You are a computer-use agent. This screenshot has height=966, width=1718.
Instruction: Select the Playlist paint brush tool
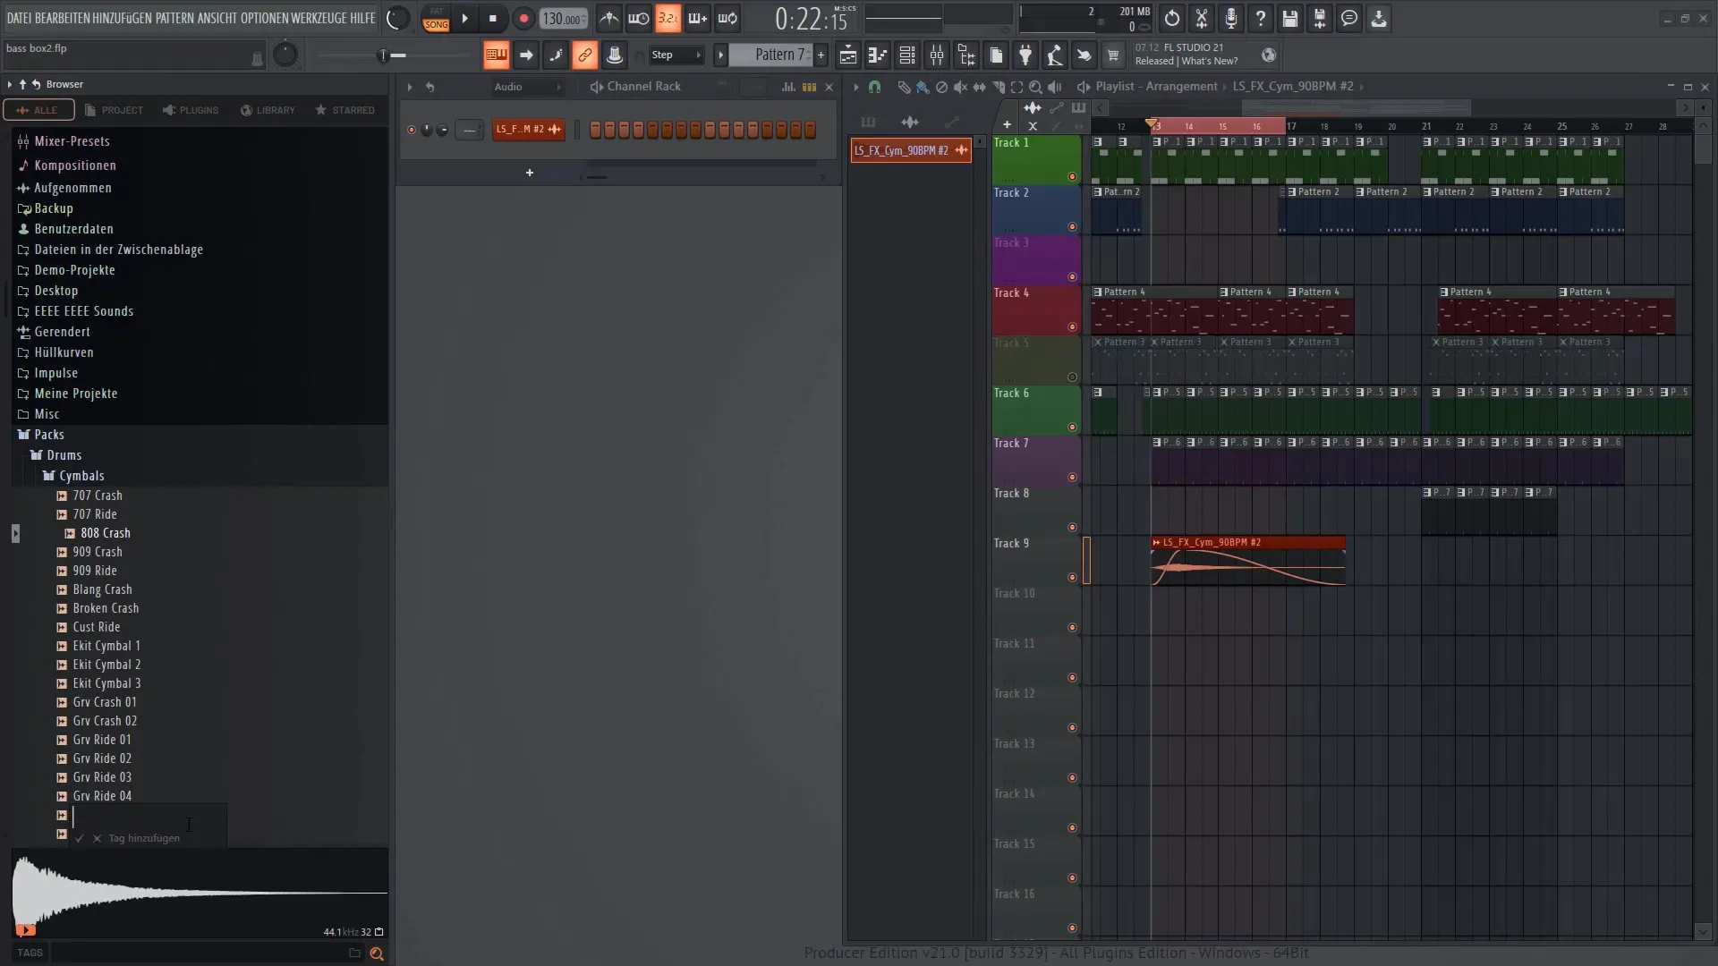click(923, 87)
